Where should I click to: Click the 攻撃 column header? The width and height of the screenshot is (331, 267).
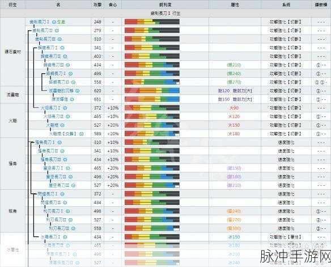click(x=97, y=5)
